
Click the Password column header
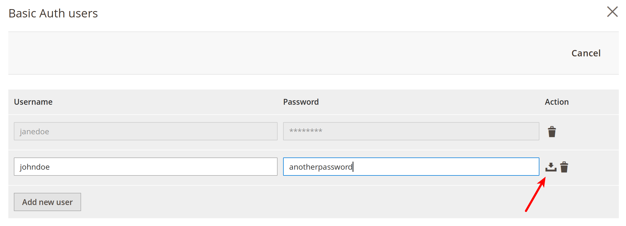[x=301, y=102]
